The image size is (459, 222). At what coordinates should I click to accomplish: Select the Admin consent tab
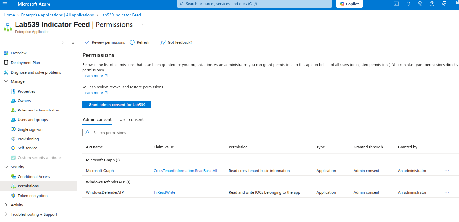[x=97, y=120]
